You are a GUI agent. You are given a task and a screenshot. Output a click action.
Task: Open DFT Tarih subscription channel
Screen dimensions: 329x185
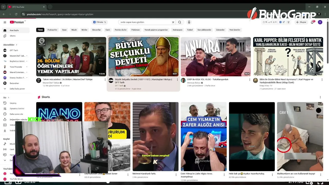click(x=15, y=50)
